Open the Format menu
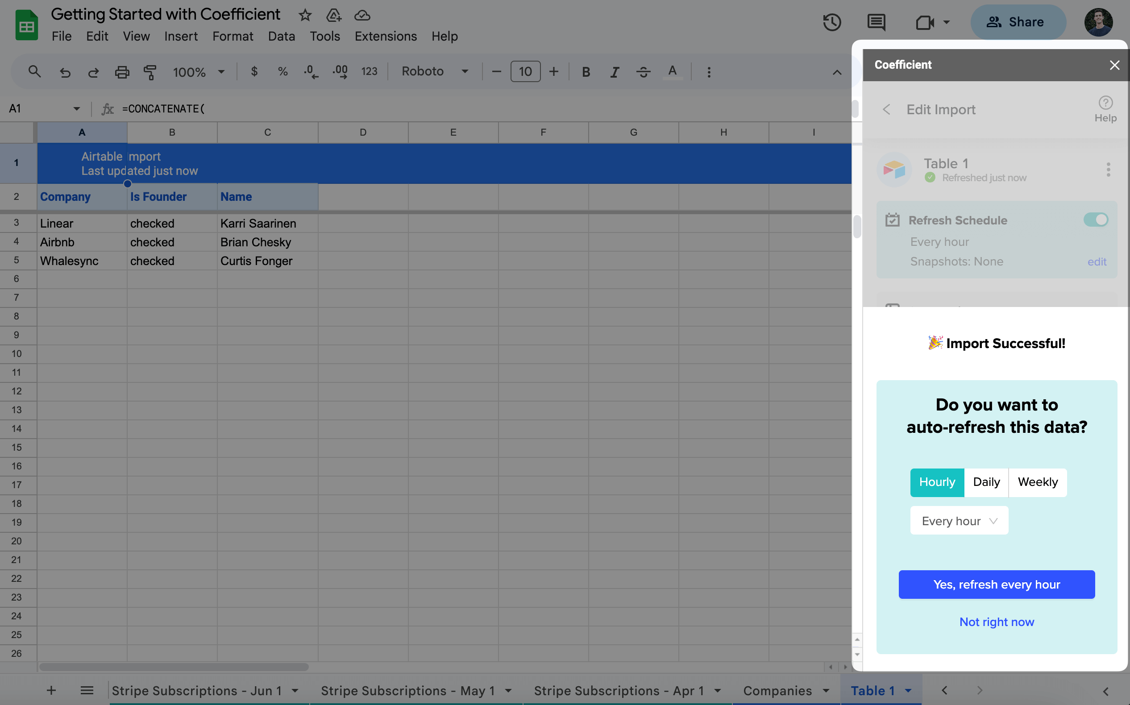Image resolution: width=1130 pixels, height=705 pixels. (233, 36)
